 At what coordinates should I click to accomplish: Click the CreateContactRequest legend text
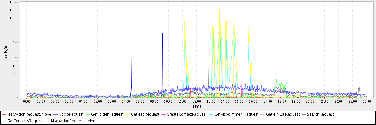(x=187, y=114)
